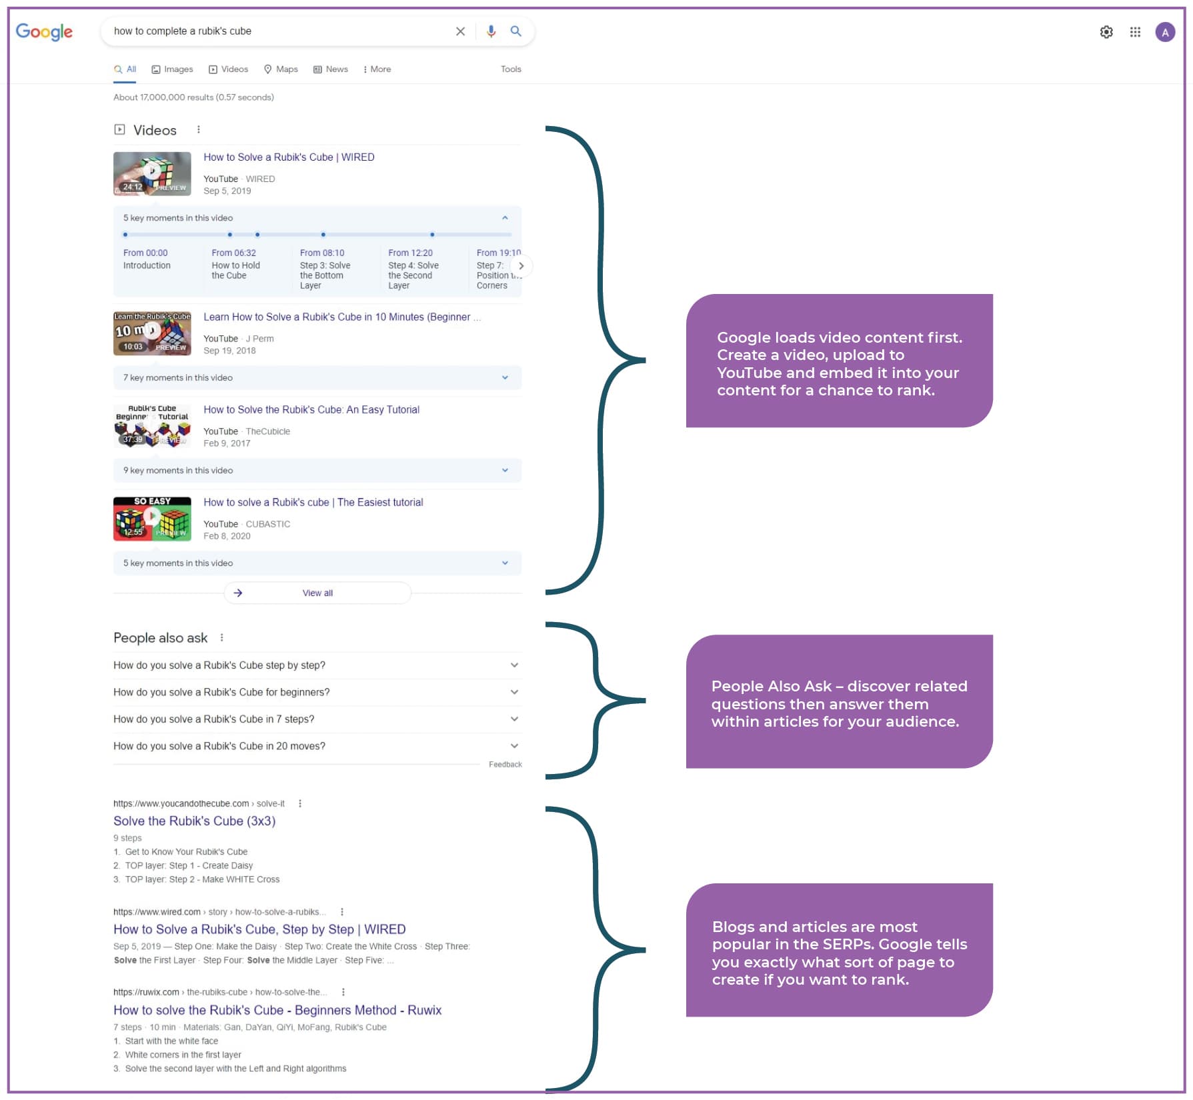Switch to the Images tab
The height and width of the screenshot is (1100, 1193).
pyautogui.click(x=172, y=69)
